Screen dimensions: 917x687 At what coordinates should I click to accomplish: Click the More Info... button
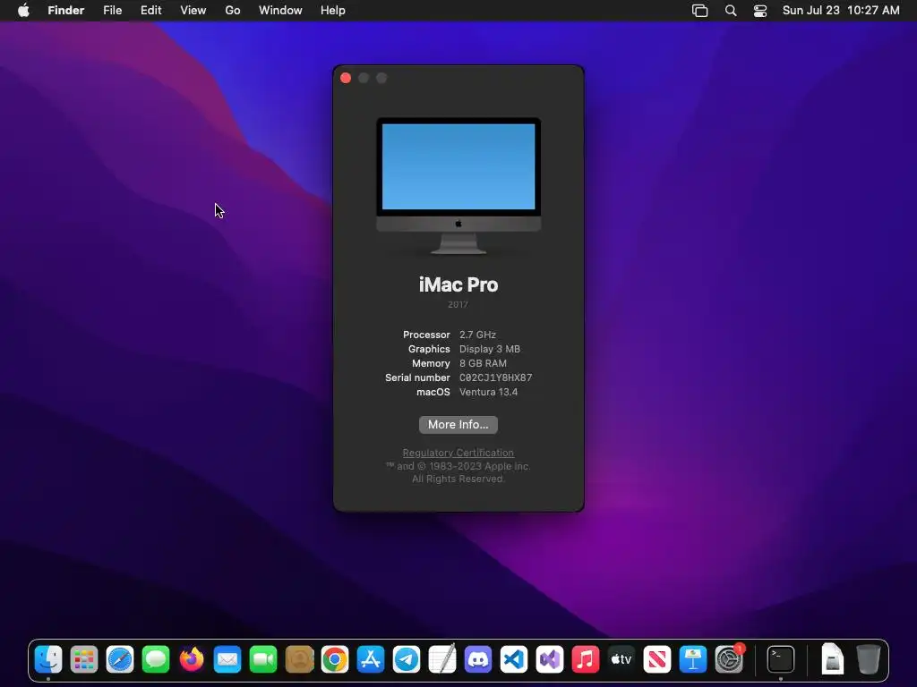tap(458, 425)
